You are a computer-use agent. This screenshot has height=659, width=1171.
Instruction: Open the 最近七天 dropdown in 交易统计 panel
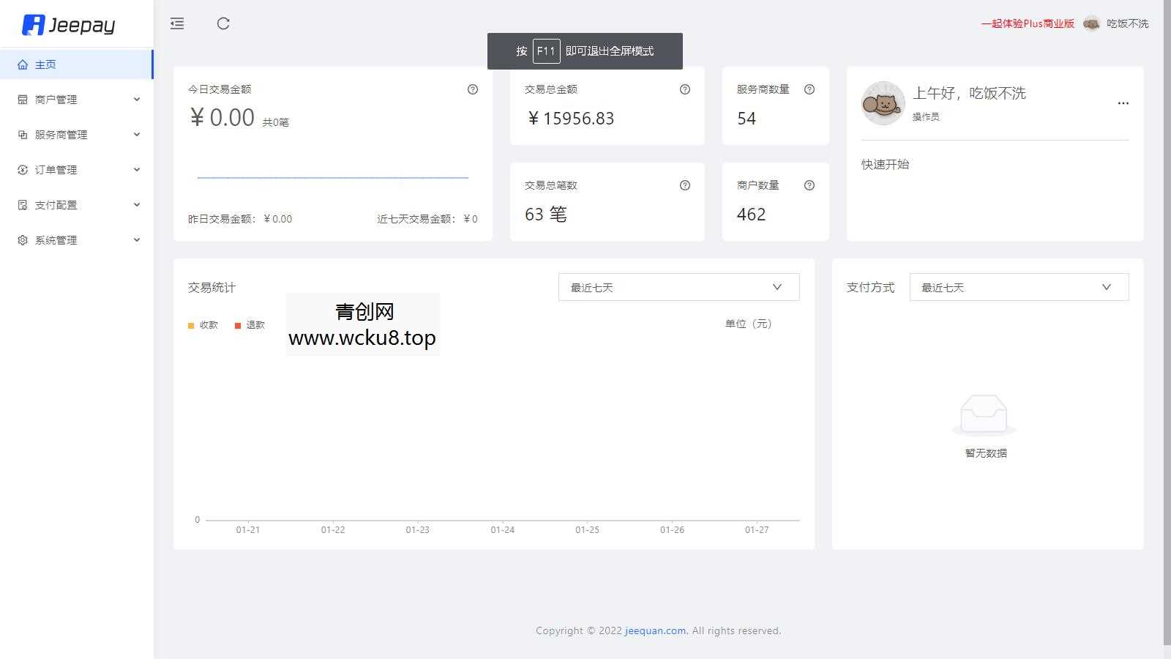(678, 287)
